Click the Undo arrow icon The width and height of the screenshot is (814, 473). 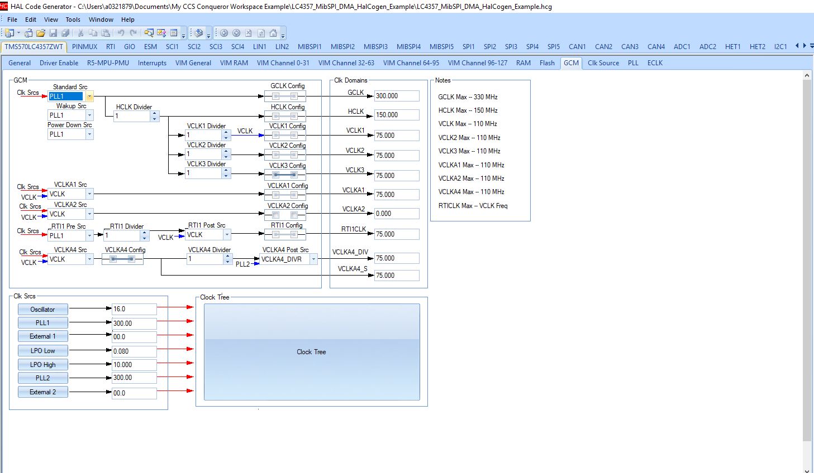pos(121,33)
